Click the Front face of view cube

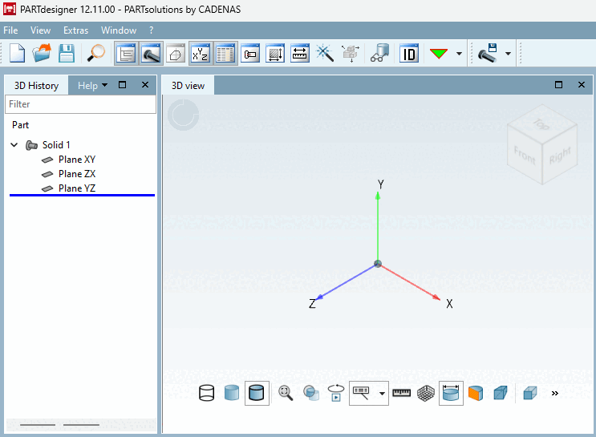click(525, 155)
